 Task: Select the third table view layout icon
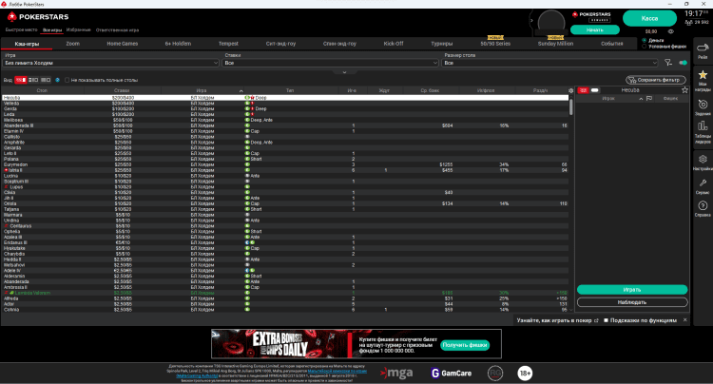(x=45, y=80)
